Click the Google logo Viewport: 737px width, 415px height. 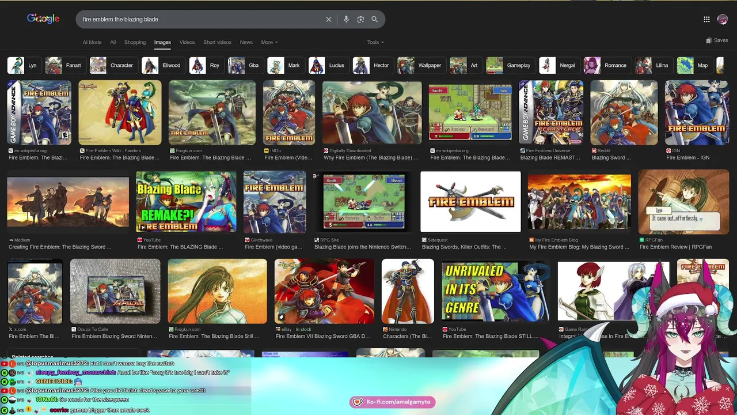43,19
